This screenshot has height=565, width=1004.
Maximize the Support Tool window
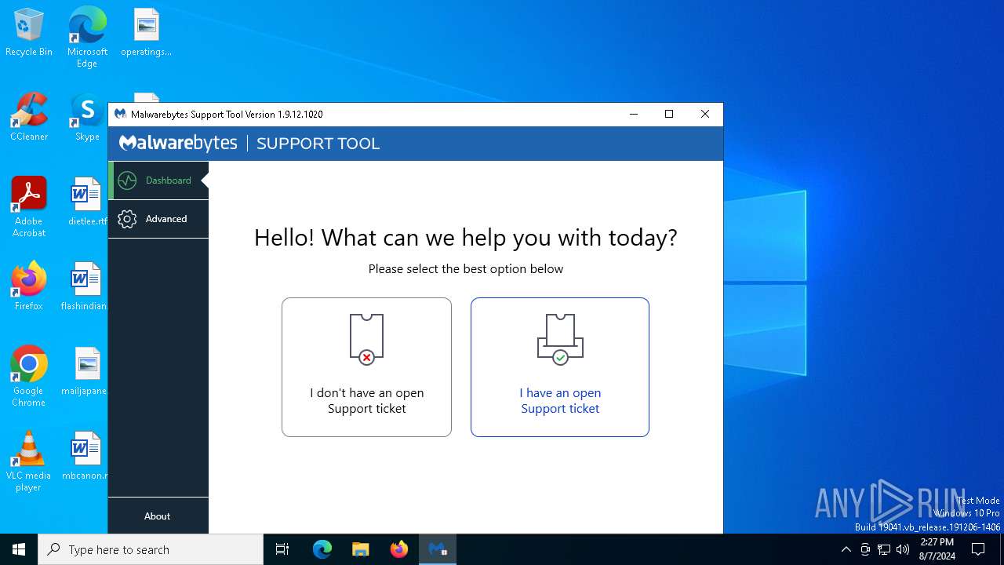(x=669, y=114)
